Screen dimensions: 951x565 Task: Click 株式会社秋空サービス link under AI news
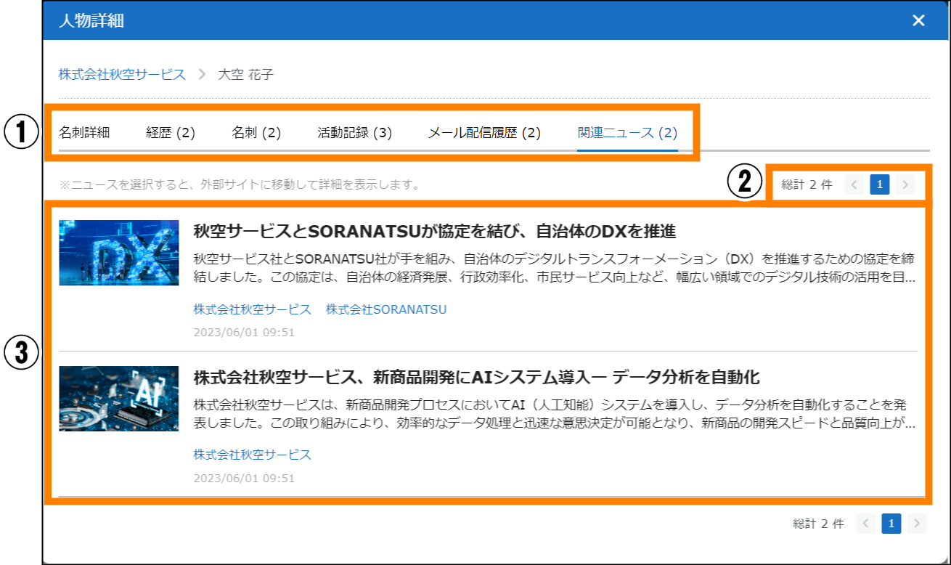tap(252, 455)
